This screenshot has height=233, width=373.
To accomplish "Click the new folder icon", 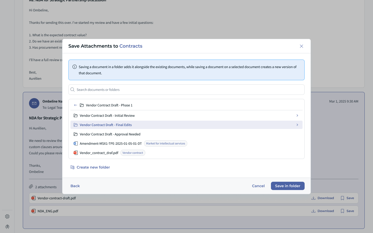I will (73, 167).
